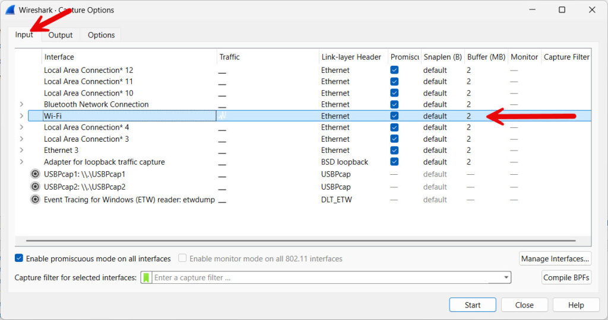Click the green bookmark capture filter icon

146,277
